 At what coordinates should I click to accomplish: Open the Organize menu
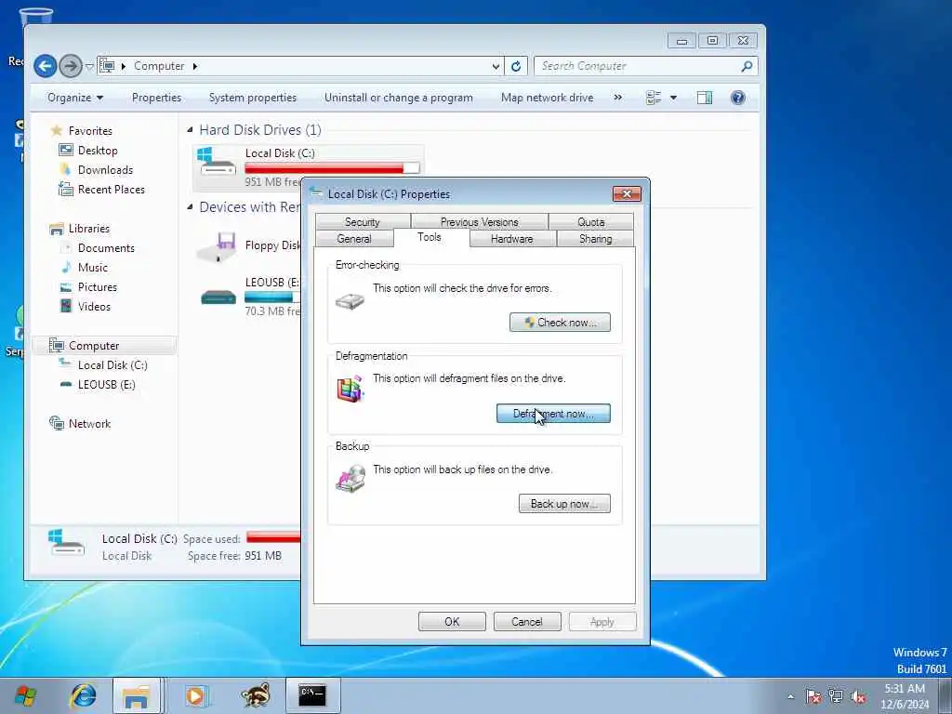click(75, 98)
